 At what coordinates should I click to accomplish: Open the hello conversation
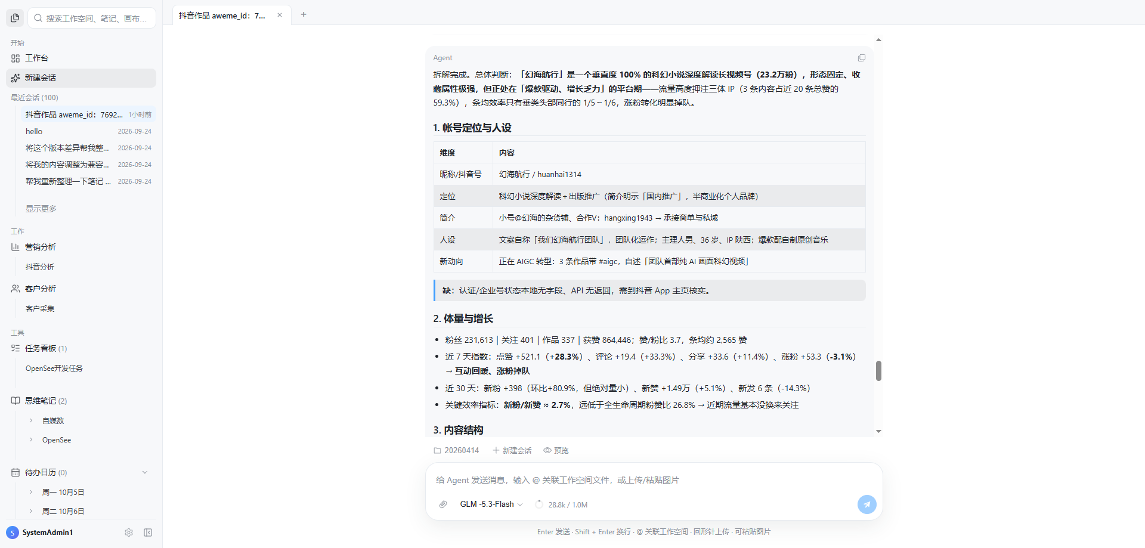88,131
